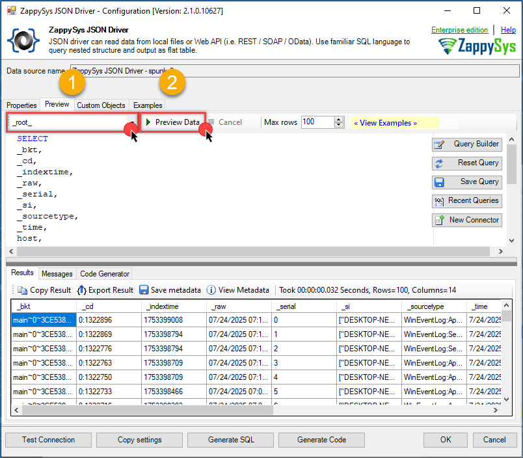Click the green play icon for Preview Data

(148, 122)
